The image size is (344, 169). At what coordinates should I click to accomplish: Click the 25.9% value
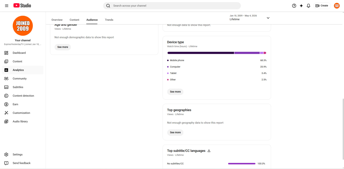[263, 67]
